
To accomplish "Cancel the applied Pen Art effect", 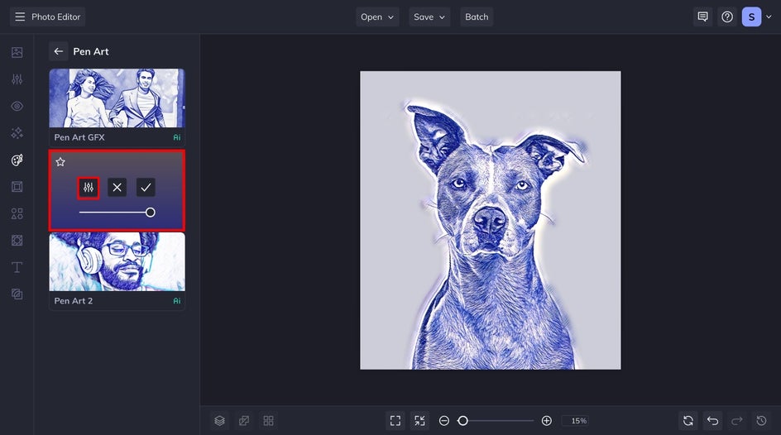I will (x=117, y=188).
